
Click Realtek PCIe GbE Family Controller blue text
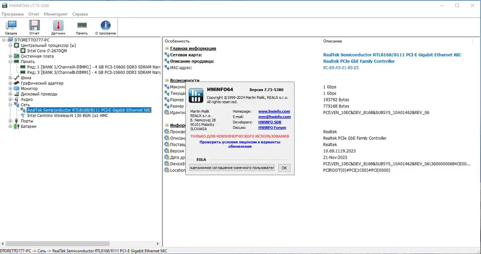tap(358, 61)
